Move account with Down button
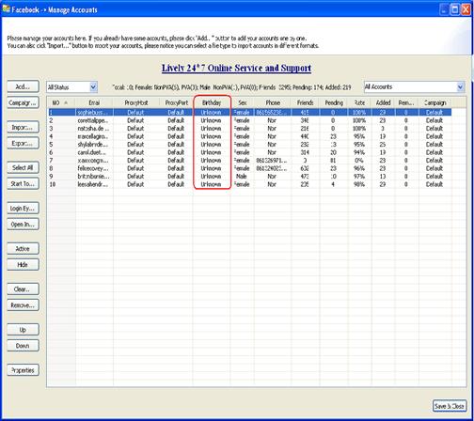The image size is (474, 421). pos(24,346)
